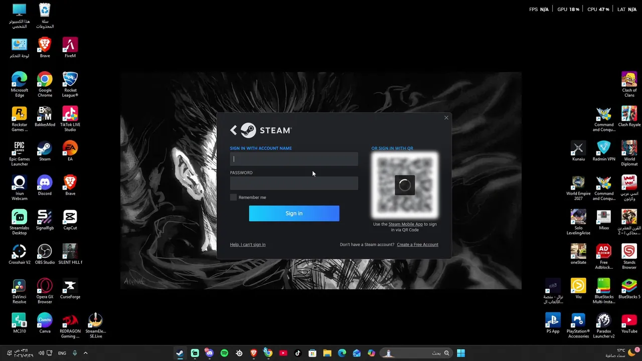Viewport: 642px width, 361px height.
Task: Open PlayStation Accessories desktop icon
Action: [x=578, y=325]
